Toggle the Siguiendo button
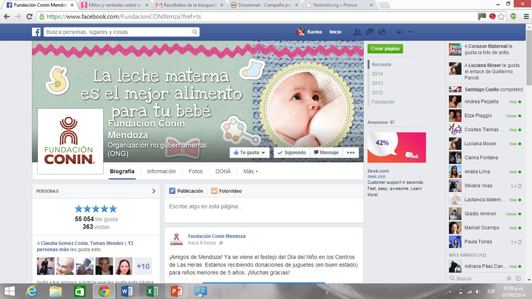532x299 pixels. (292, 152)
